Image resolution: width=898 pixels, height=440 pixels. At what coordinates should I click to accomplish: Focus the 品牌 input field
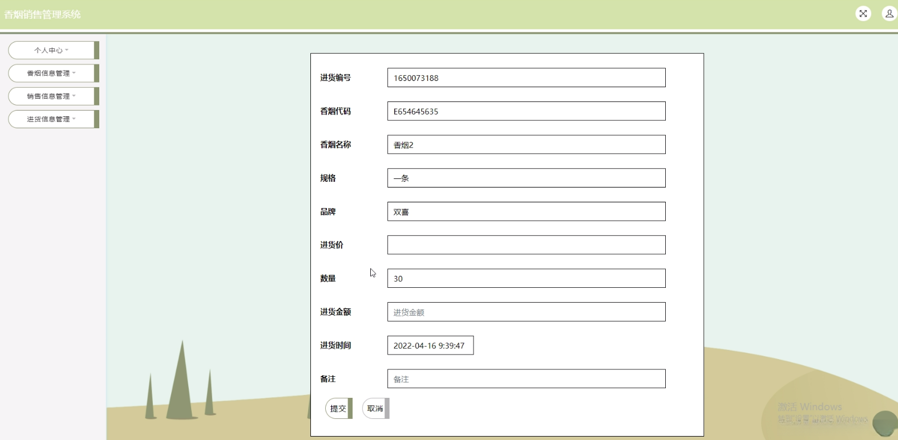[526, 211]
